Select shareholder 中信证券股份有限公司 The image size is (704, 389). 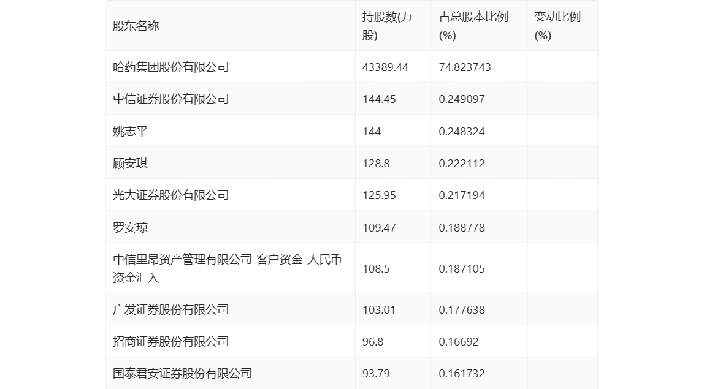click(170, 99)
